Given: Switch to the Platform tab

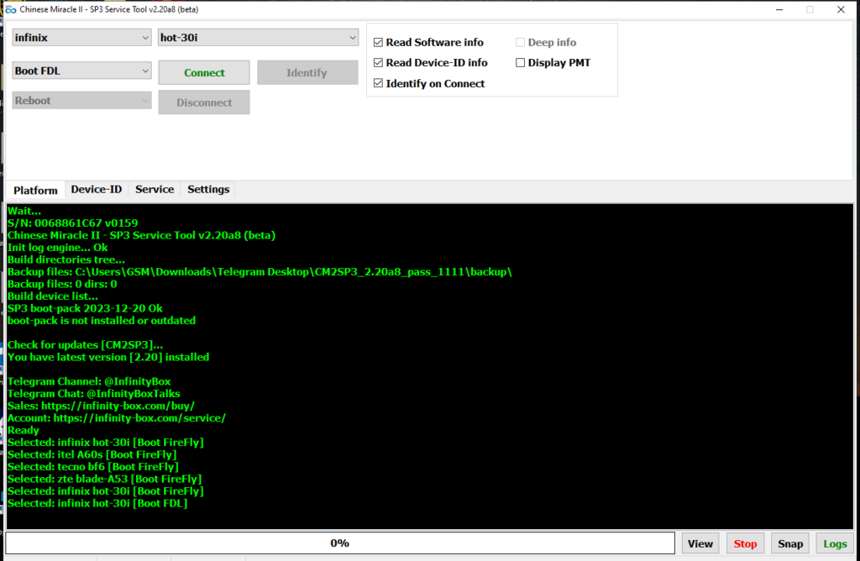Looking at the screenshot, I should (x=35, y=191).
